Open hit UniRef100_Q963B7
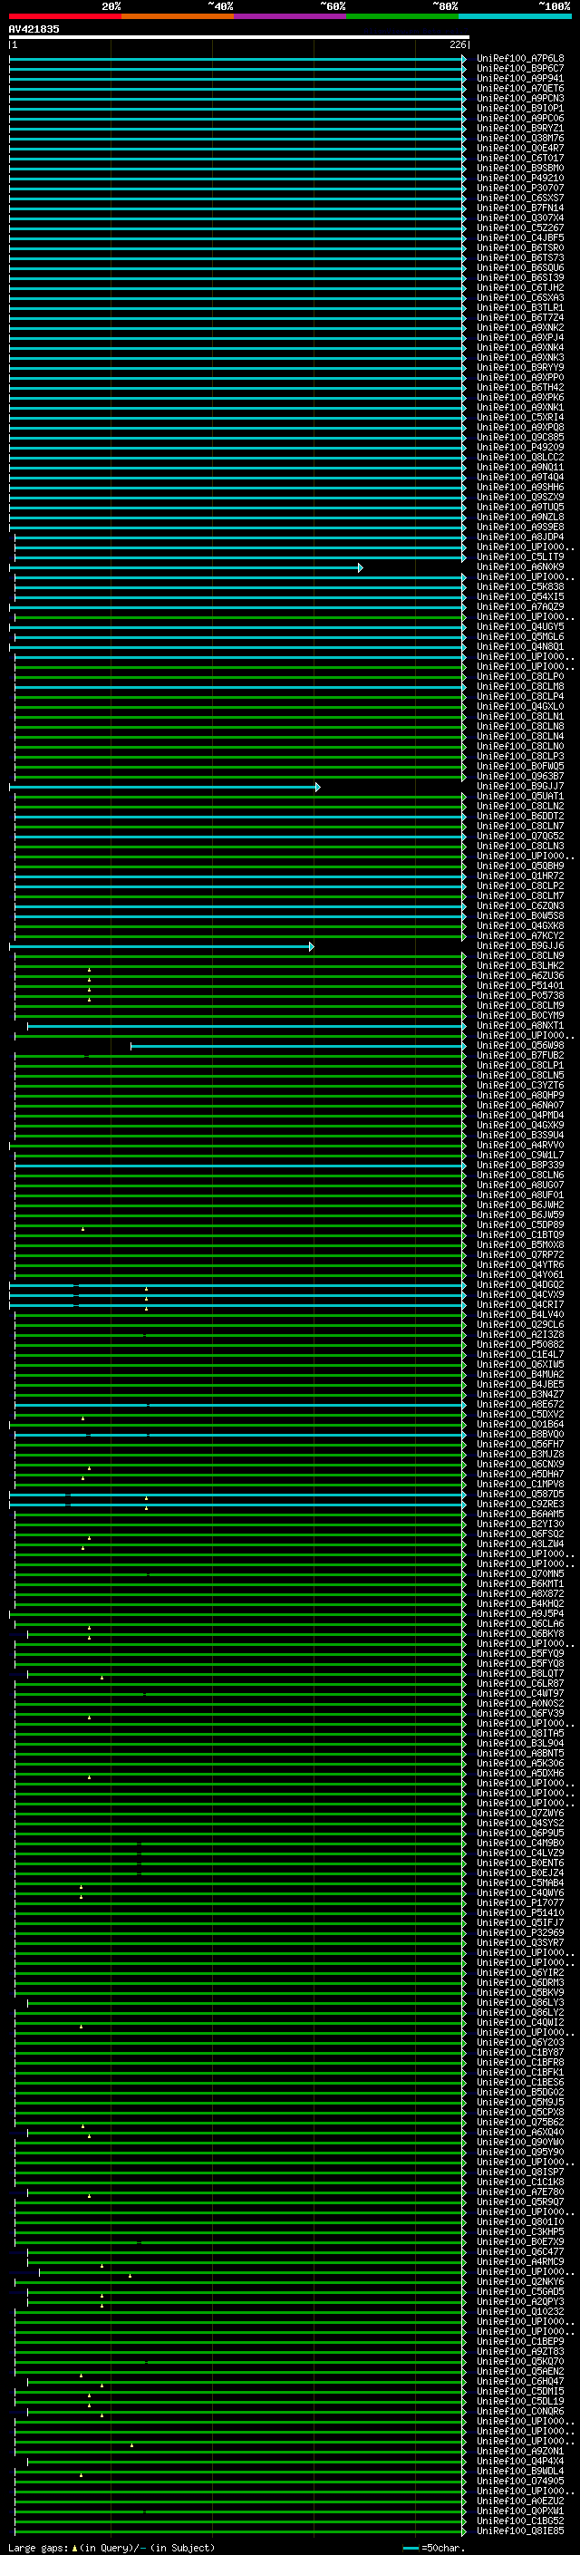Image resolution: width=580 pixels, height=2555 pixels. 520,777
